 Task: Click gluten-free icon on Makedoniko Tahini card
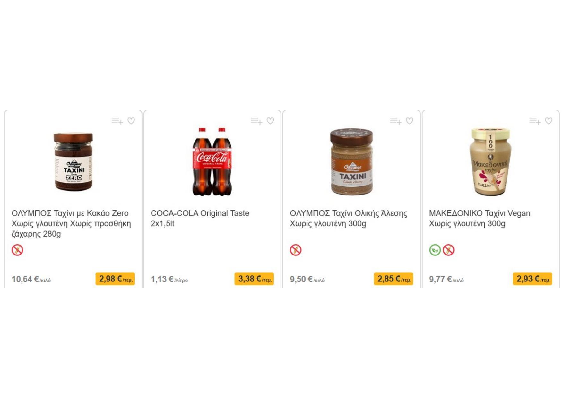pyautogui.click(x=448, y=250)
